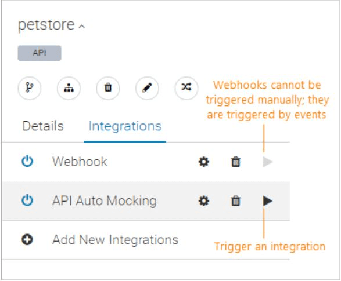Toggle API Auto Mocking power switch
This screenshot has height=281, width=341.
pos(27,200)
